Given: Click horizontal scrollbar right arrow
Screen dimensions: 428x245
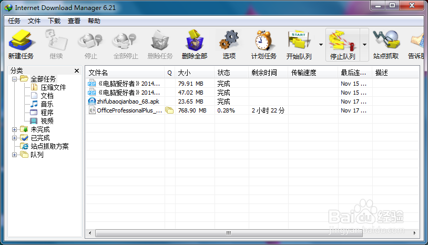Looking at the screenshot, I should pyautogui.click(x=415, y=233).
